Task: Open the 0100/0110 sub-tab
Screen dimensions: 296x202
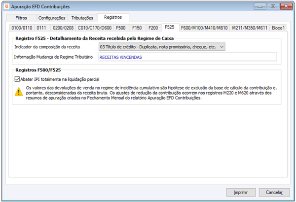Action: pos(22,28)
